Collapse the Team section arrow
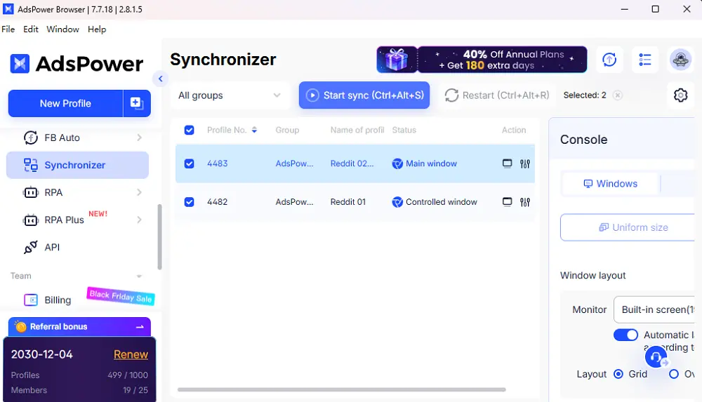Image resolution: width=702 pixels, height=402 pixels. 139,276
